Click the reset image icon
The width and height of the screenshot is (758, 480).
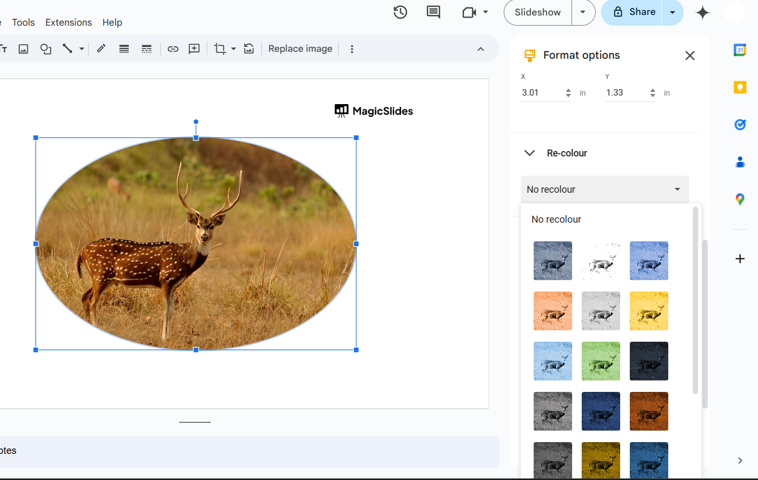tap(249, 49)
